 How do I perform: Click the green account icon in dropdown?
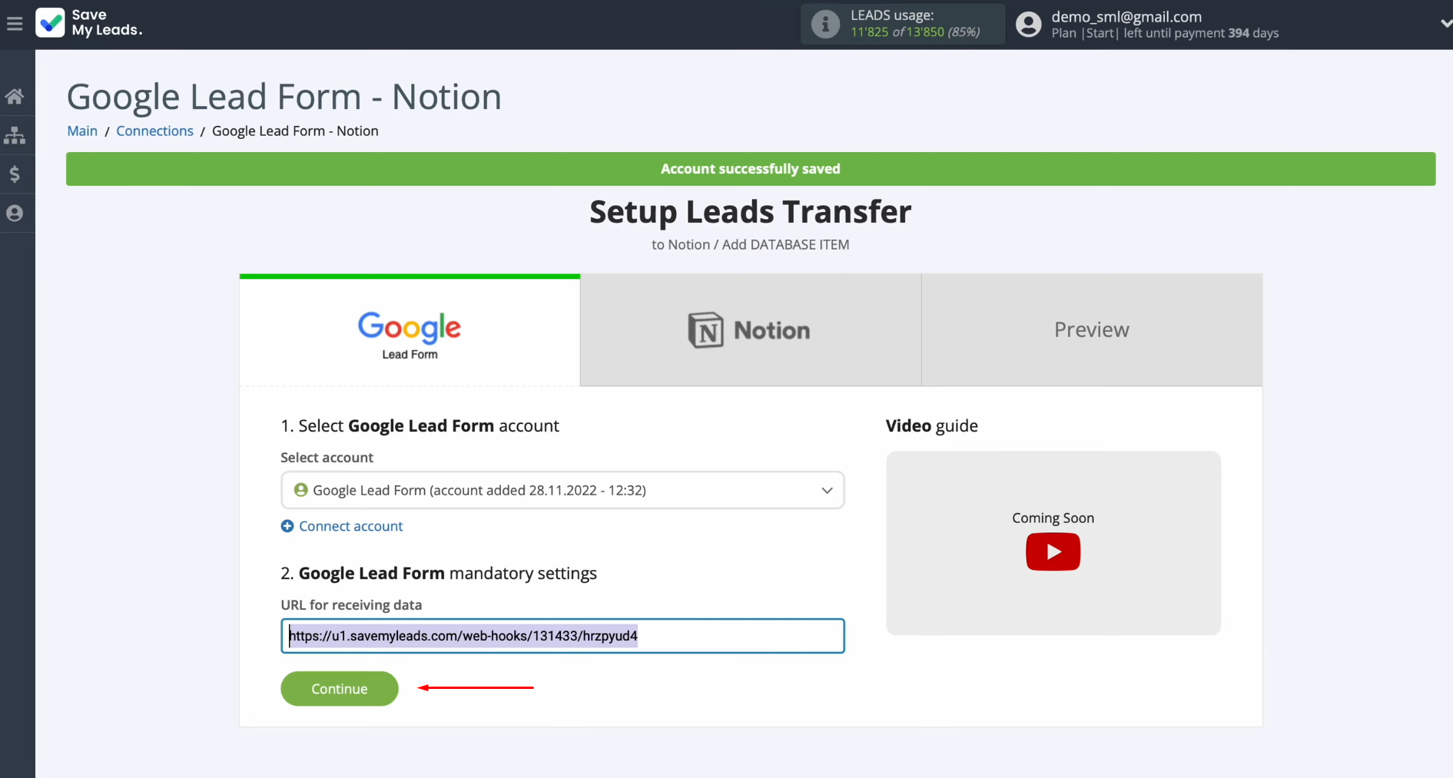(301, 490)
